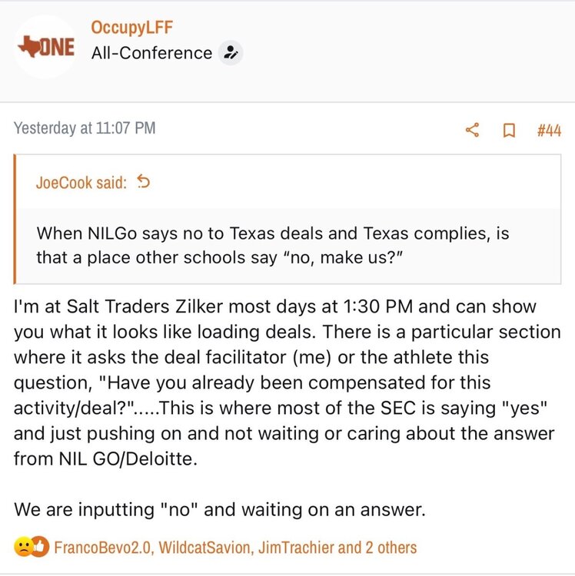Click the All-Conference user title

151,53
